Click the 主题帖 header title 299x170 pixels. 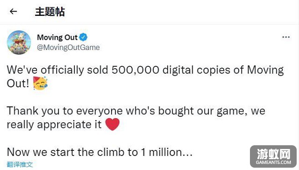(x=50, y=12)
